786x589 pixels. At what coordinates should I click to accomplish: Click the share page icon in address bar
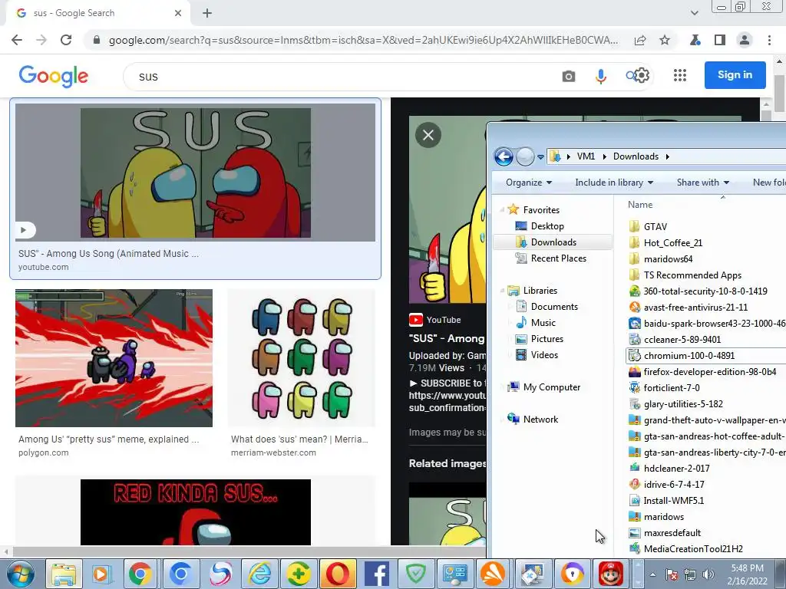(x=640, y=40)
